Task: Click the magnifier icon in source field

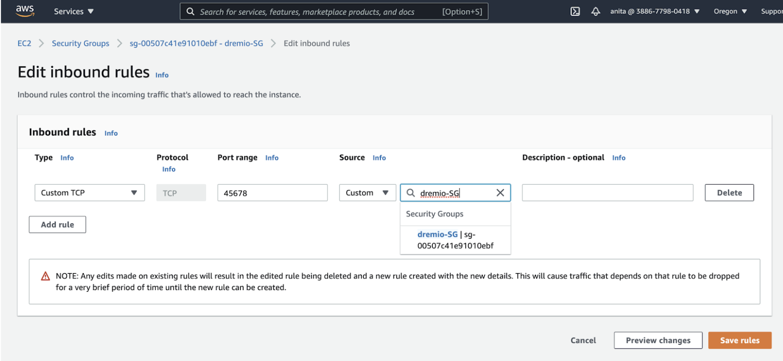Action: tap(411, 193)
